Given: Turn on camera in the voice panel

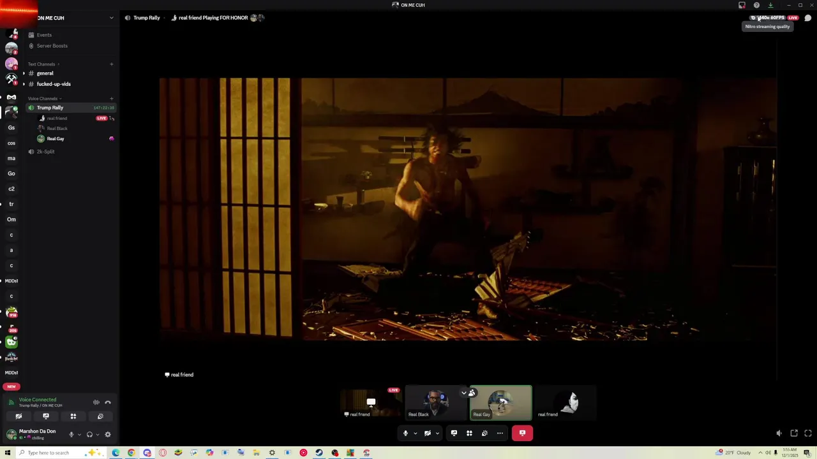Looking at the screenshot, I should [x=19, y=416].
